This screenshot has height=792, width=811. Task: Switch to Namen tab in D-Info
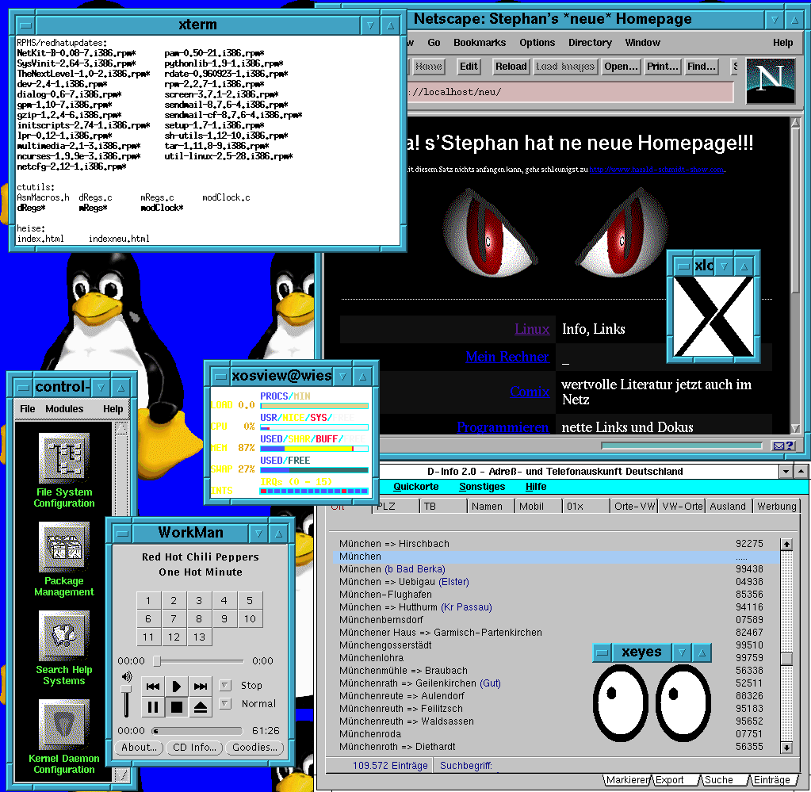coord(490,506)
